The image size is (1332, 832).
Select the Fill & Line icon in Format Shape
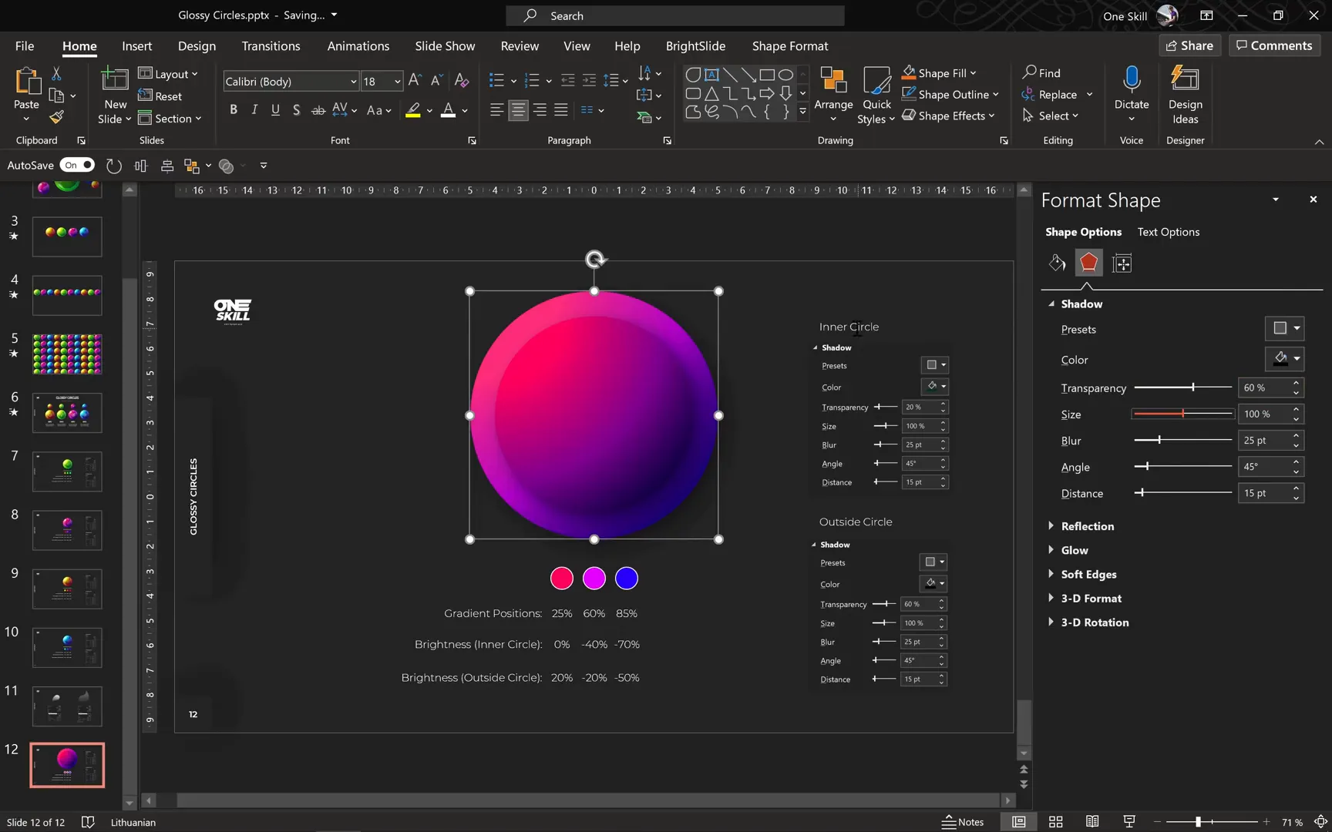1057,263
